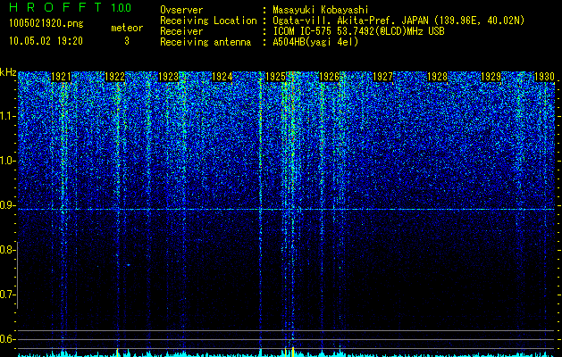This screenshot has width=562, height=357.
Task: Click the Receiver label
Action: [181, 31]
